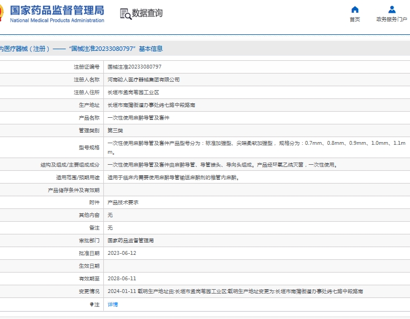Image resolution: width=410 pixels, height=319 pixels.
Task: Click 首页 label under home icon
Action: [355, 19]
